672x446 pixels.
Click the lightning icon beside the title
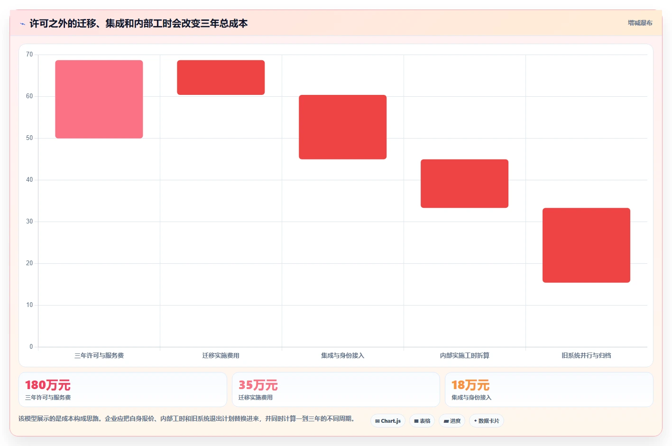pos(22,24)
